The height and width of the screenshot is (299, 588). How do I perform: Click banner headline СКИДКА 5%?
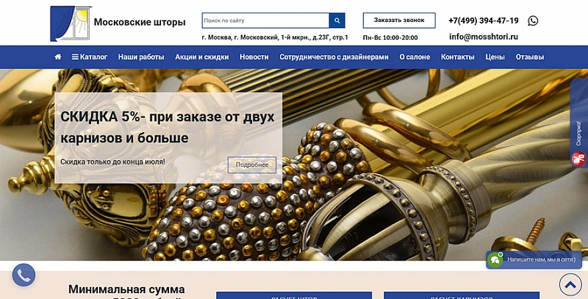(x=168, y=128)
